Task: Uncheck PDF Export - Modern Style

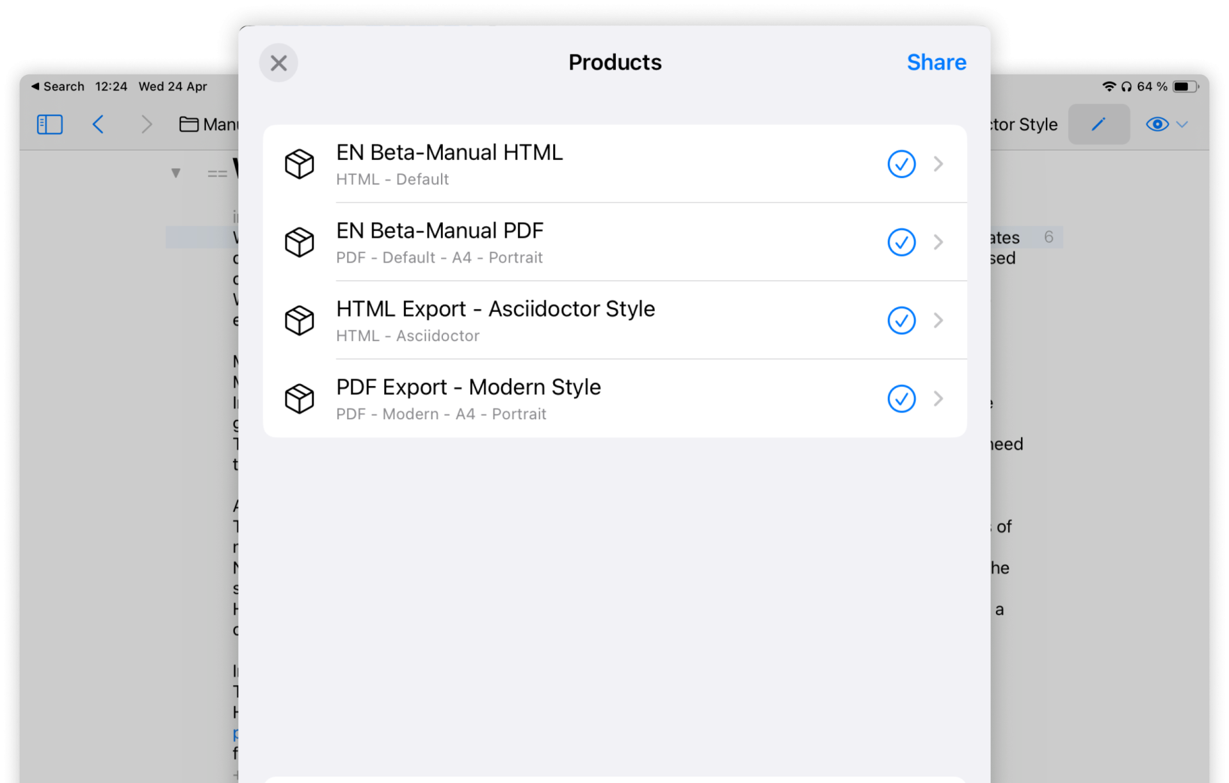Action: coord(901,398)
